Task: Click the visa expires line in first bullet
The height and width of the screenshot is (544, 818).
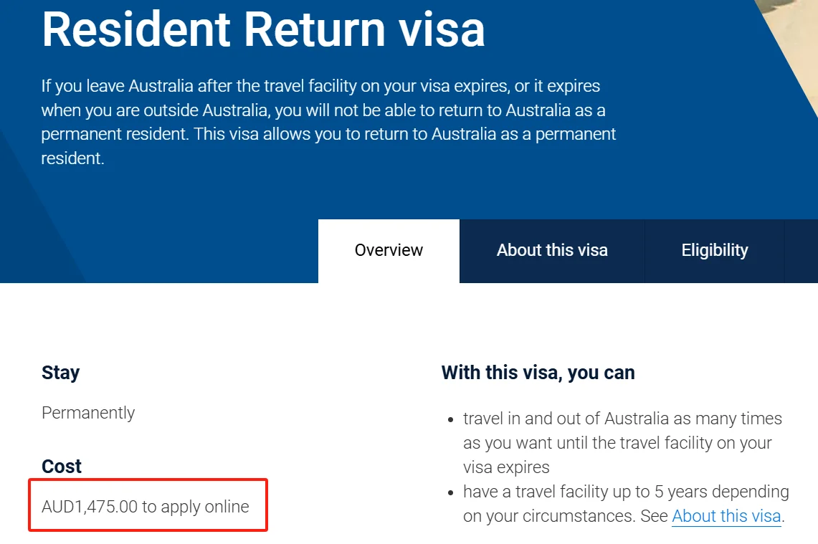Action: 506,467
